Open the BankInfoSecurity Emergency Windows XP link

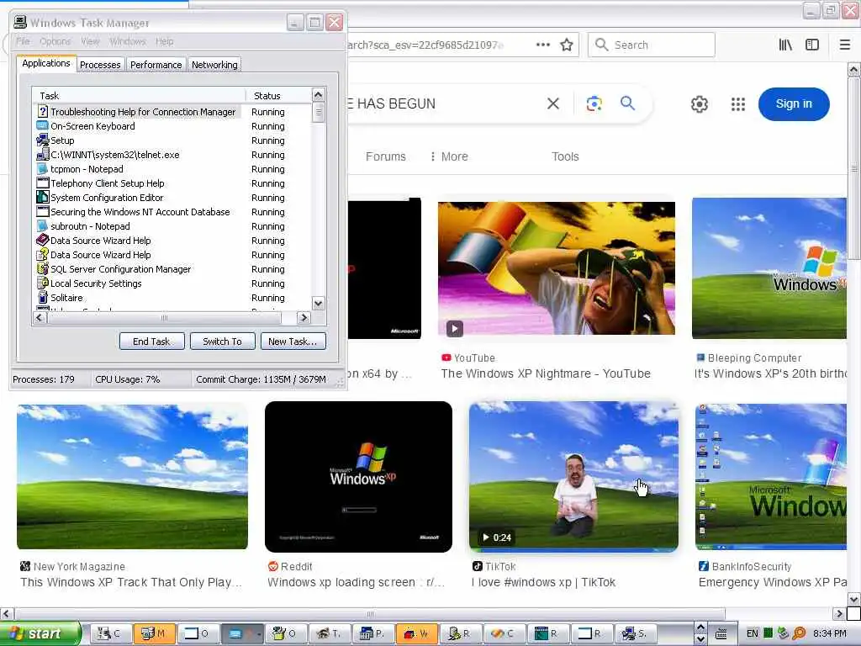point(772,582)
